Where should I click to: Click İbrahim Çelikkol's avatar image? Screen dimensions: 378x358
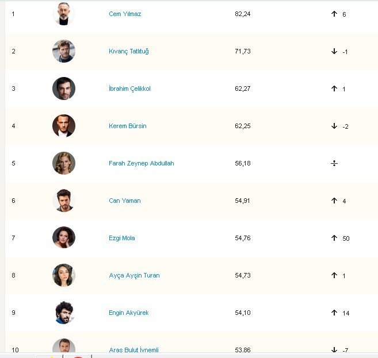(63, 88)
